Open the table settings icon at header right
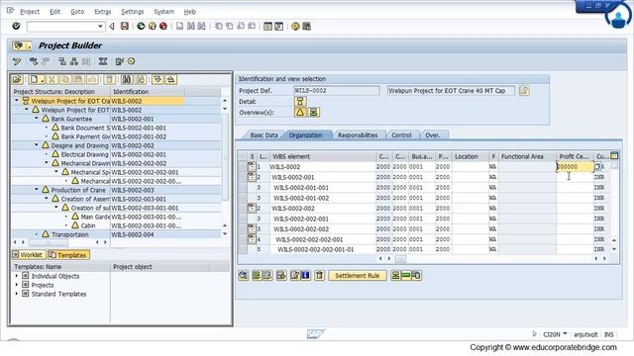Image resolution: width=634 pixels, height=356 pixels. (614, 156)
